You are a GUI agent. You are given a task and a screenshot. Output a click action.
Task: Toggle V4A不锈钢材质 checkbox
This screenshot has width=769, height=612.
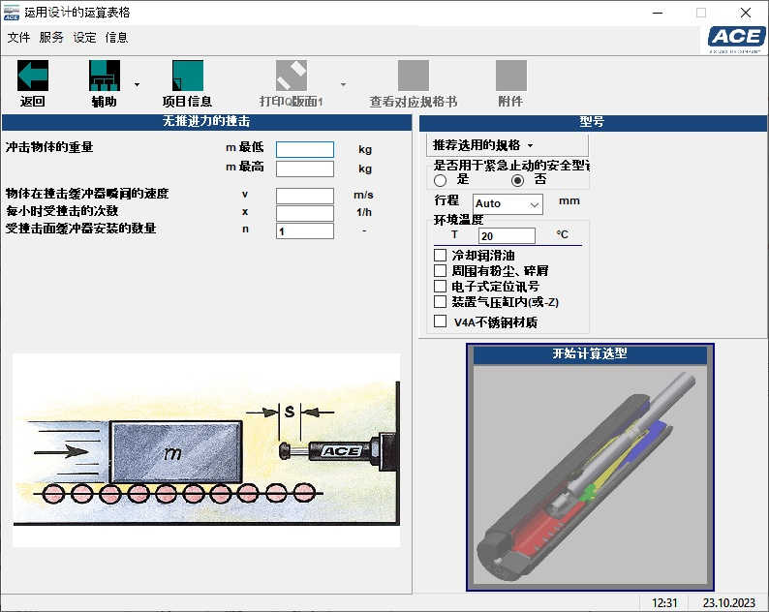(441, 321)
